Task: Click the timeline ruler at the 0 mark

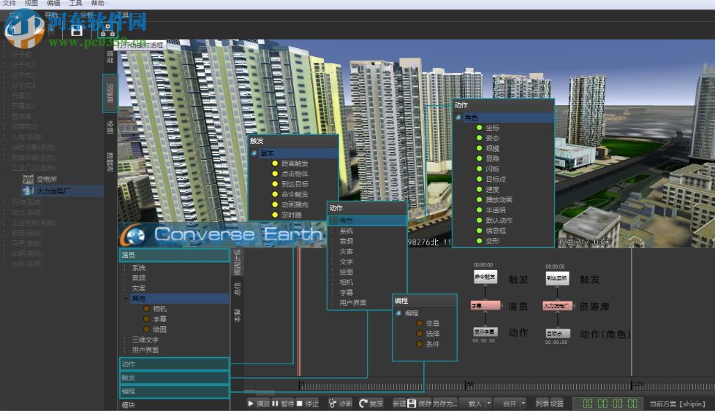Action: [x=301, y=385]
